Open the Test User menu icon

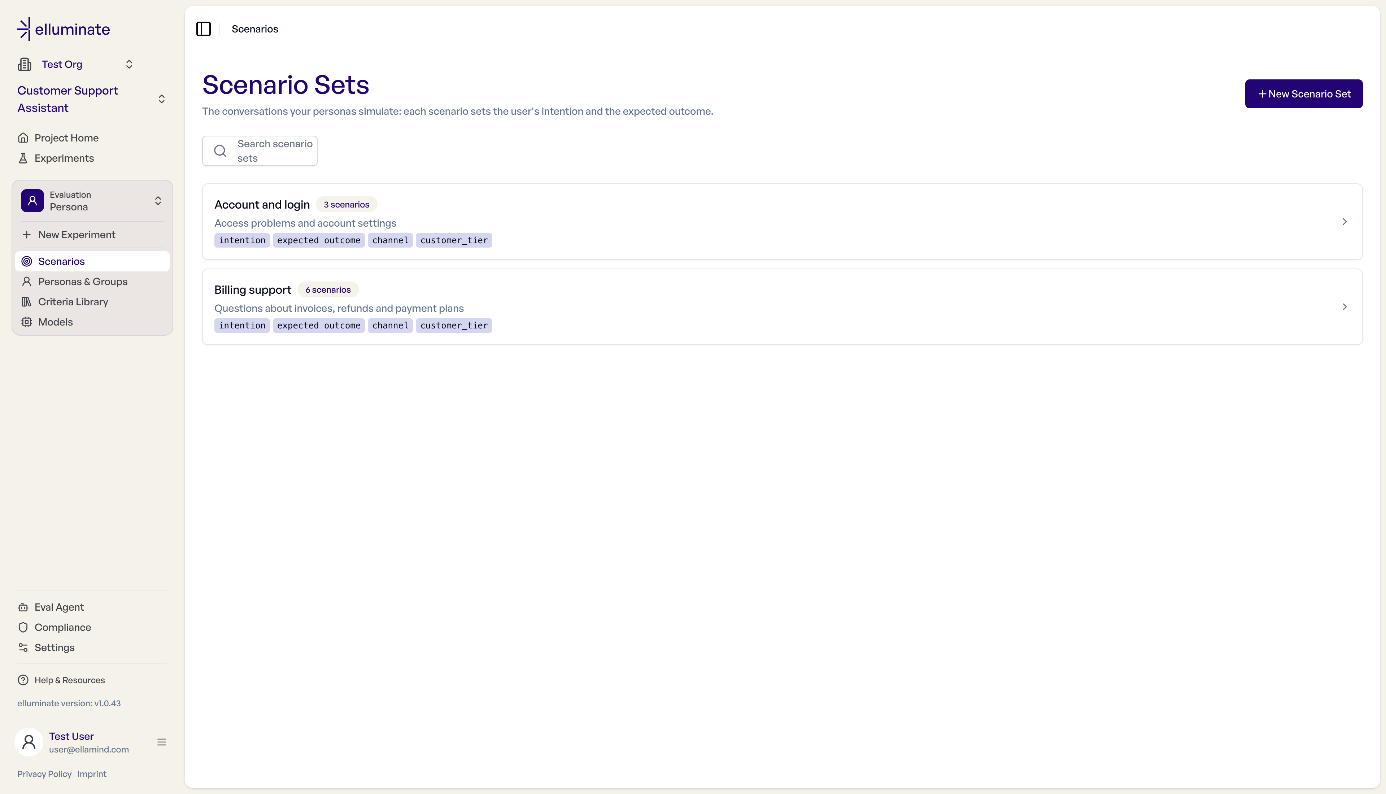tap(162, 742)
